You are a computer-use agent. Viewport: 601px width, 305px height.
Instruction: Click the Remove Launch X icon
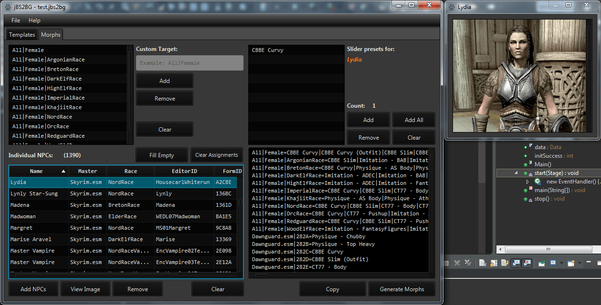[x=457, y=263]
